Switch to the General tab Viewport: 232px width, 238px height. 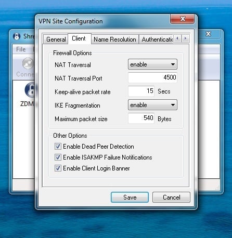[x=56, y=39]
